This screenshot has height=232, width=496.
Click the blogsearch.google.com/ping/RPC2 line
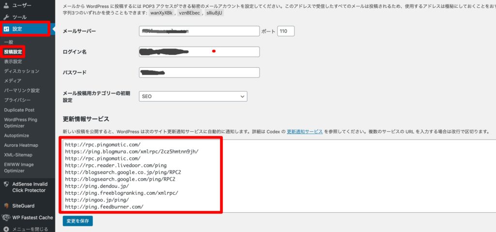(x=120, y=179)
